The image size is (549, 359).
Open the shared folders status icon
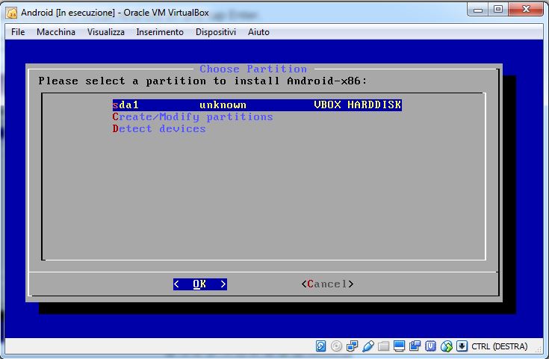click(384, 346)
